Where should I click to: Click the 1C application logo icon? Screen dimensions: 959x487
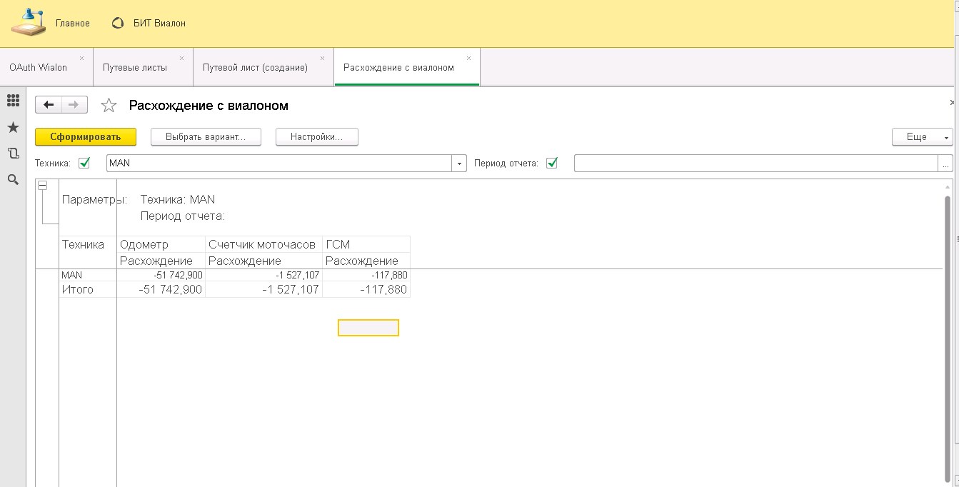(28, 23)
